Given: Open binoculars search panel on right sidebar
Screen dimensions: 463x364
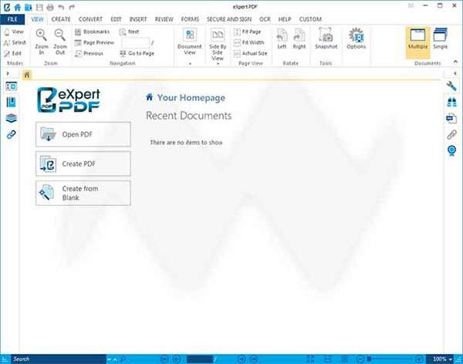Looking at the screenshot, I should click(x=451, y=102).
